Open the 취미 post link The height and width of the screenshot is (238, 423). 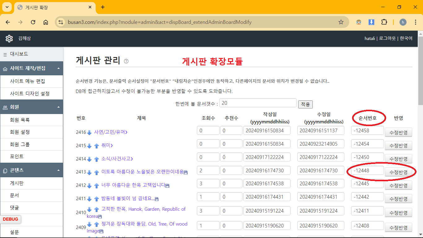point(107,145)
